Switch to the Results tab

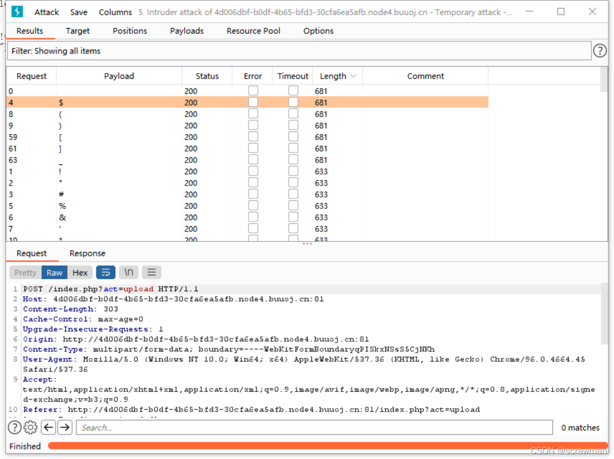pyautogui.click(x=30, y=31)
